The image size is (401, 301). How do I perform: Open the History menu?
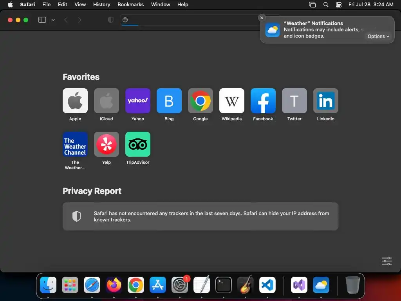point(101,5)
